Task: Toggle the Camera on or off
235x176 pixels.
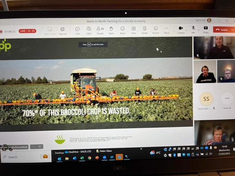Action: [181, 30]
